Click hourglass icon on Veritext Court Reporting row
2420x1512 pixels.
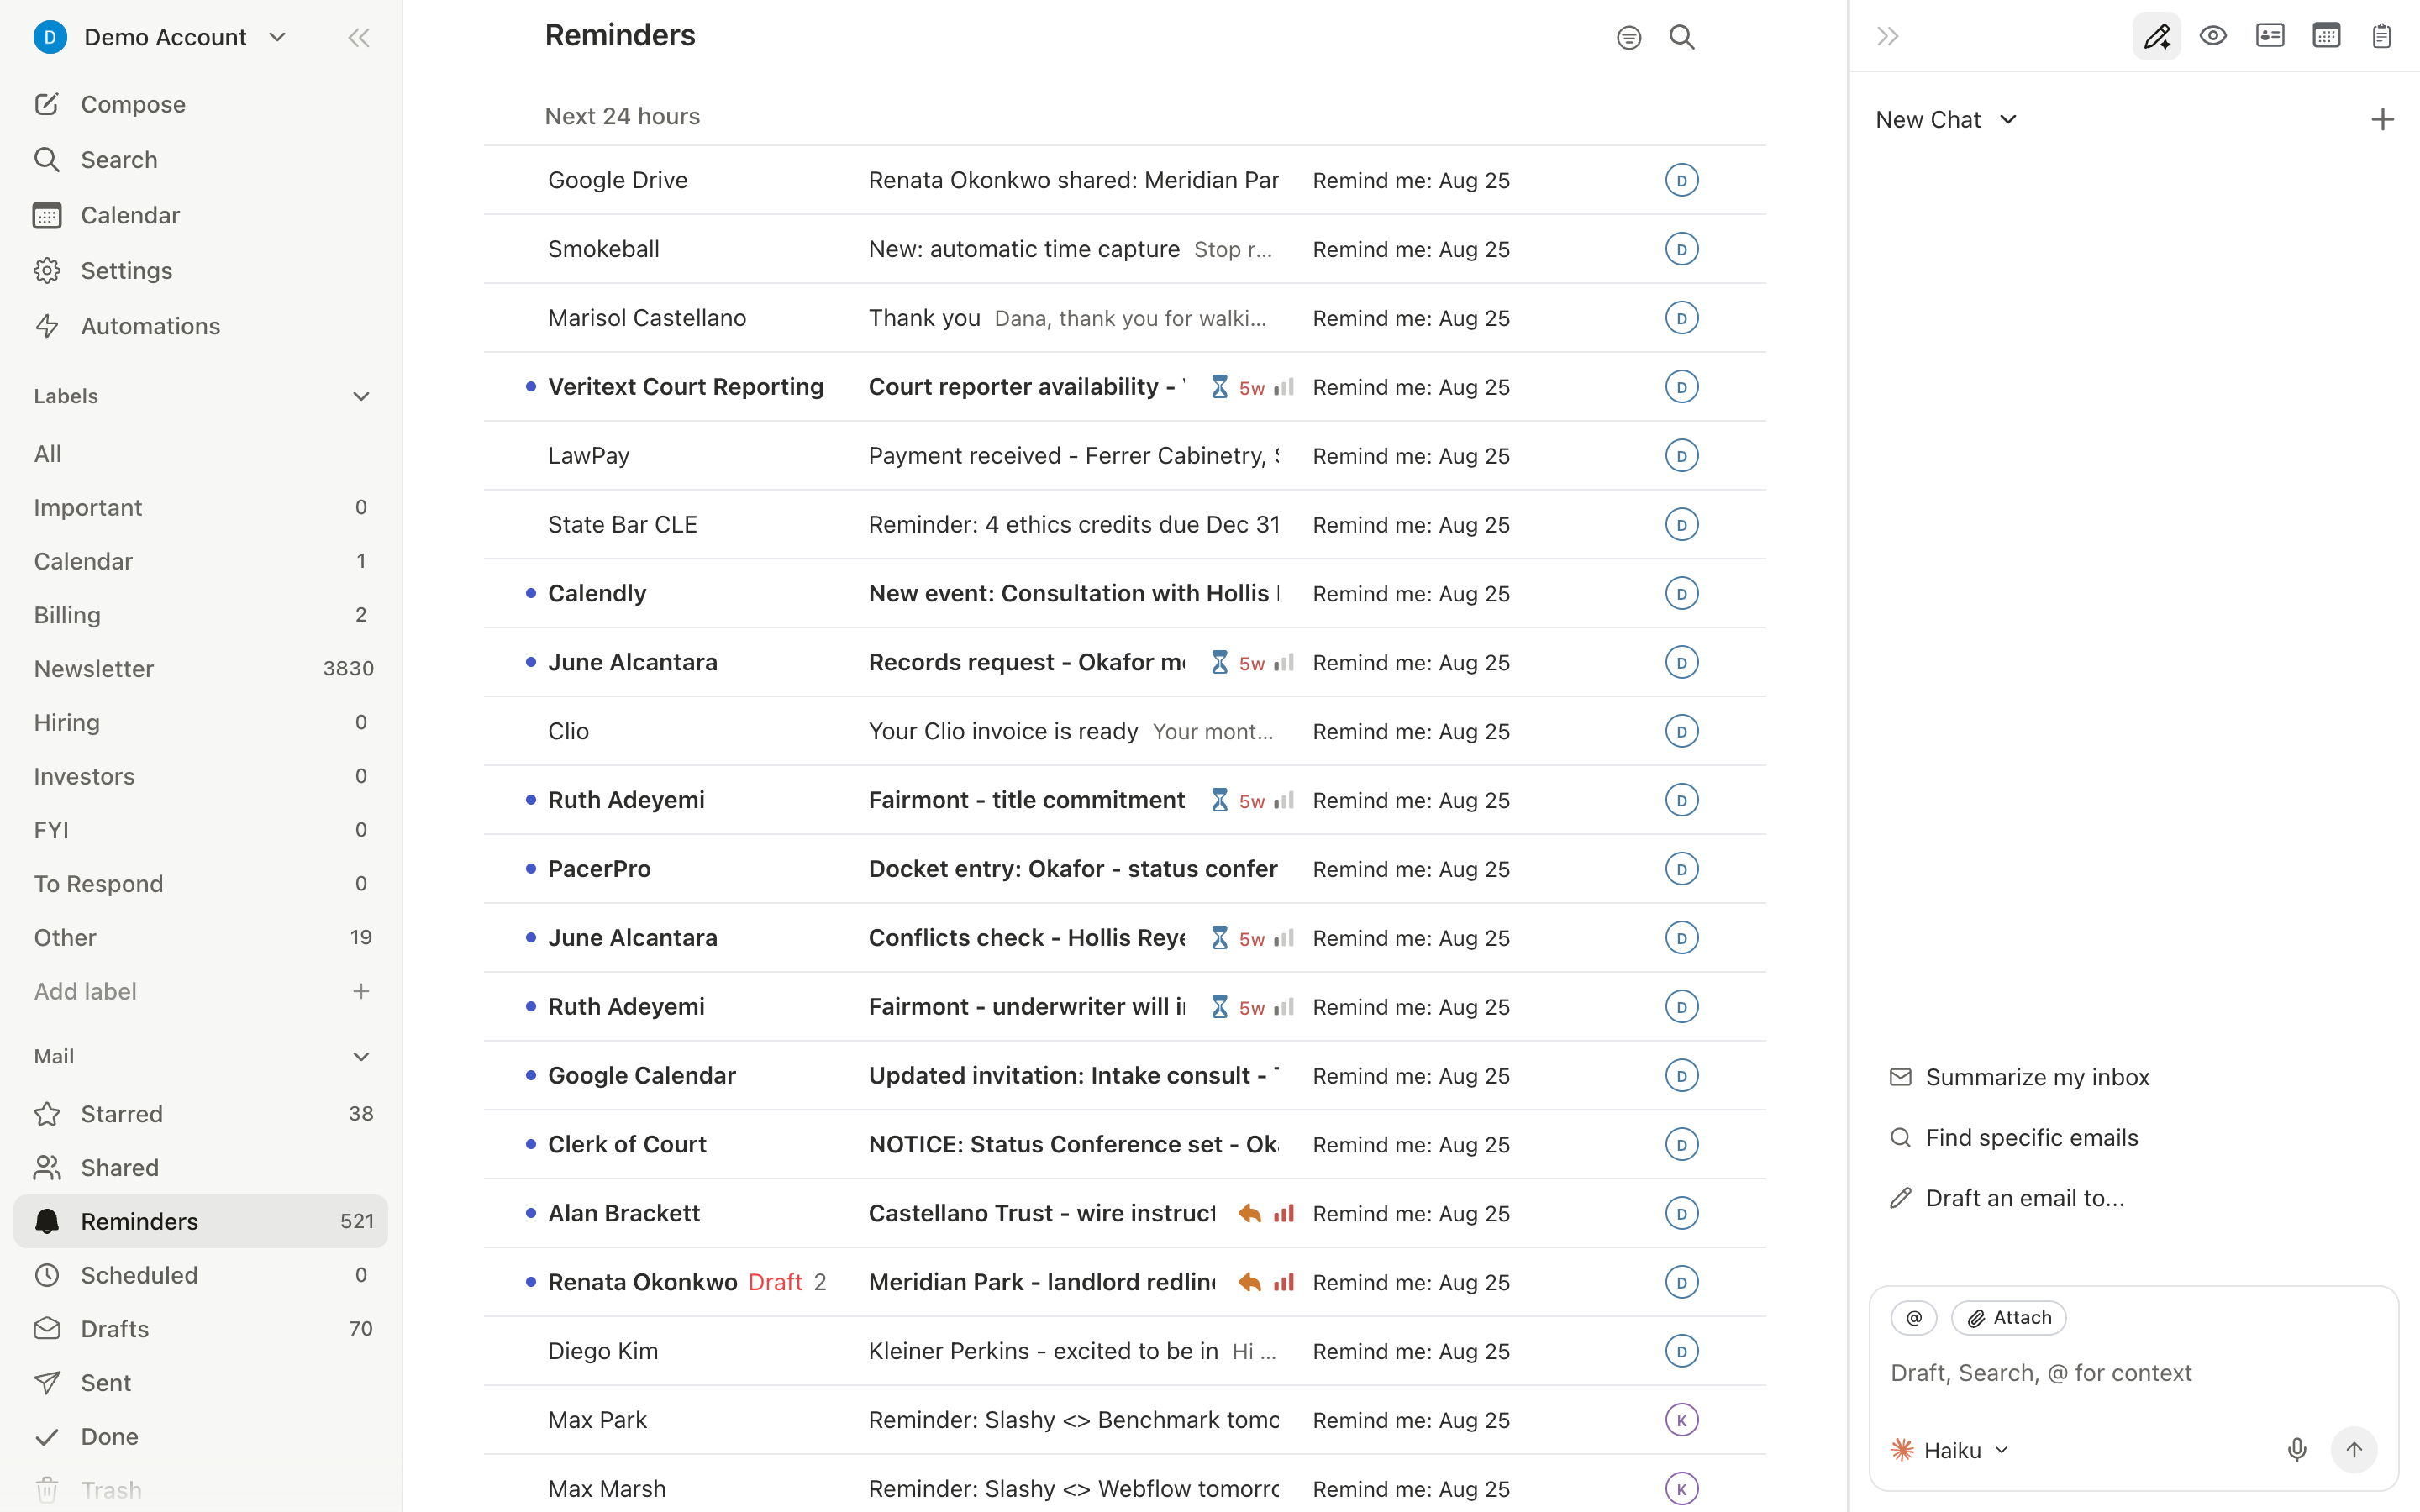(1219, 387)
